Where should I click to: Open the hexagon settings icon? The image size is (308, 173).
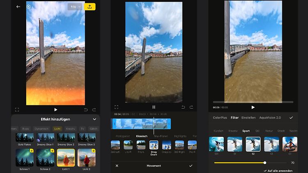[x=28, y=7]
